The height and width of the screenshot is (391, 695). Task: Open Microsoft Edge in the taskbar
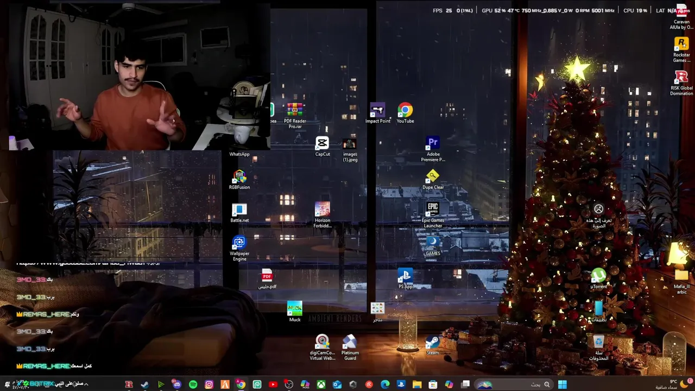pyautogui.click(x=385, y=384)
